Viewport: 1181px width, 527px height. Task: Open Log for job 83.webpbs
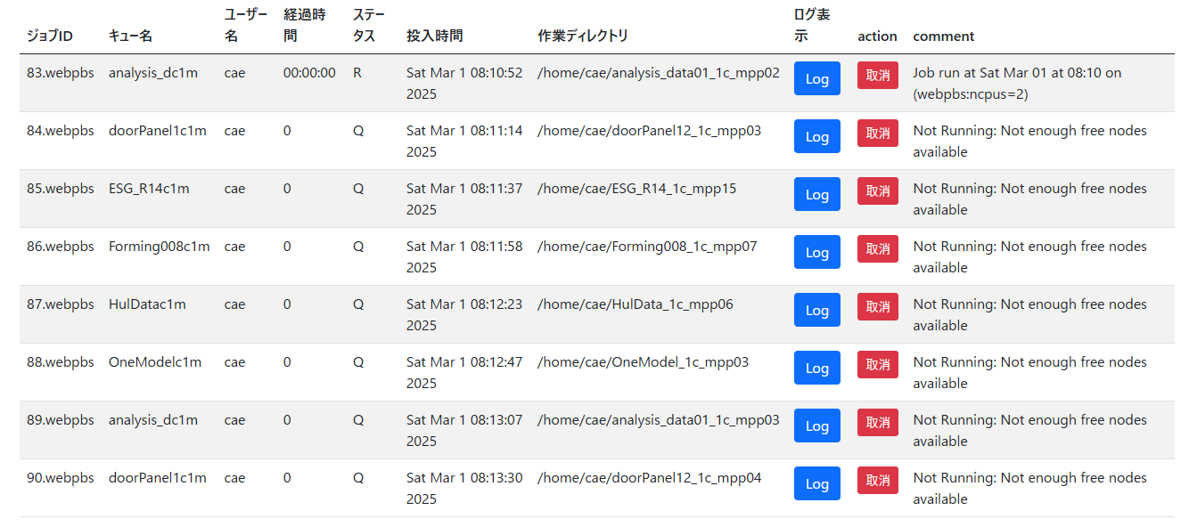click(x=816, y=78)
